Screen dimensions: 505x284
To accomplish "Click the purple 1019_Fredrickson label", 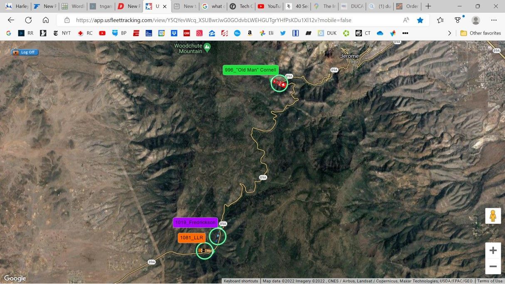I will [195, 222].
